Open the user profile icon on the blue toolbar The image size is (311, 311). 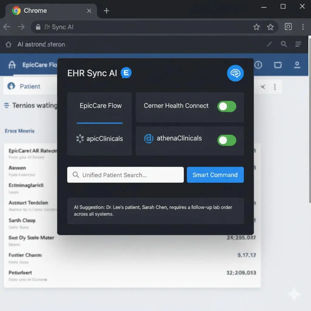click(x=297, y=65)
